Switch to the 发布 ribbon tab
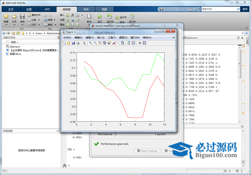The image size is (251, 175). [86, 9]
